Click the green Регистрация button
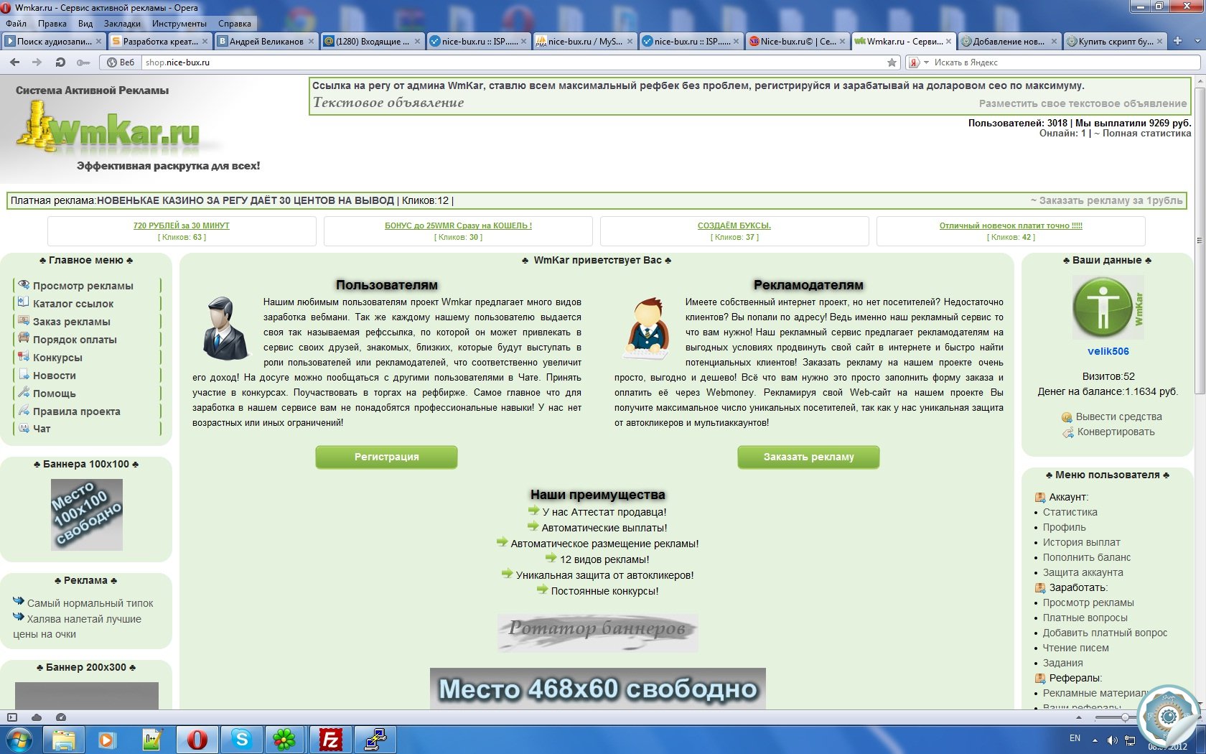The width and height of the screenshot is (1206, 754). tap(386, 457)
